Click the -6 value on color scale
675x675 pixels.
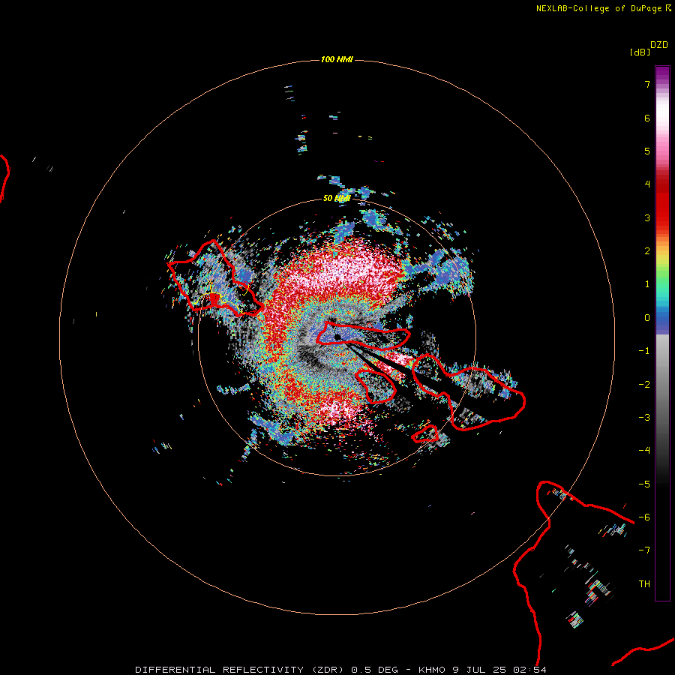click(x=644, y=517)
